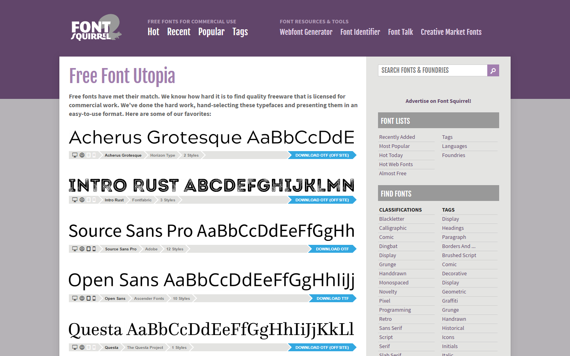This screenshot has height=356, width=570.
Task: Select Blackletter classification
Action: click(392, 219)
